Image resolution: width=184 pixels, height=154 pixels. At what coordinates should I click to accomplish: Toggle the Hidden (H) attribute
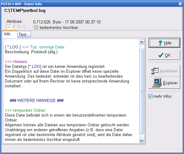point(24,27)
